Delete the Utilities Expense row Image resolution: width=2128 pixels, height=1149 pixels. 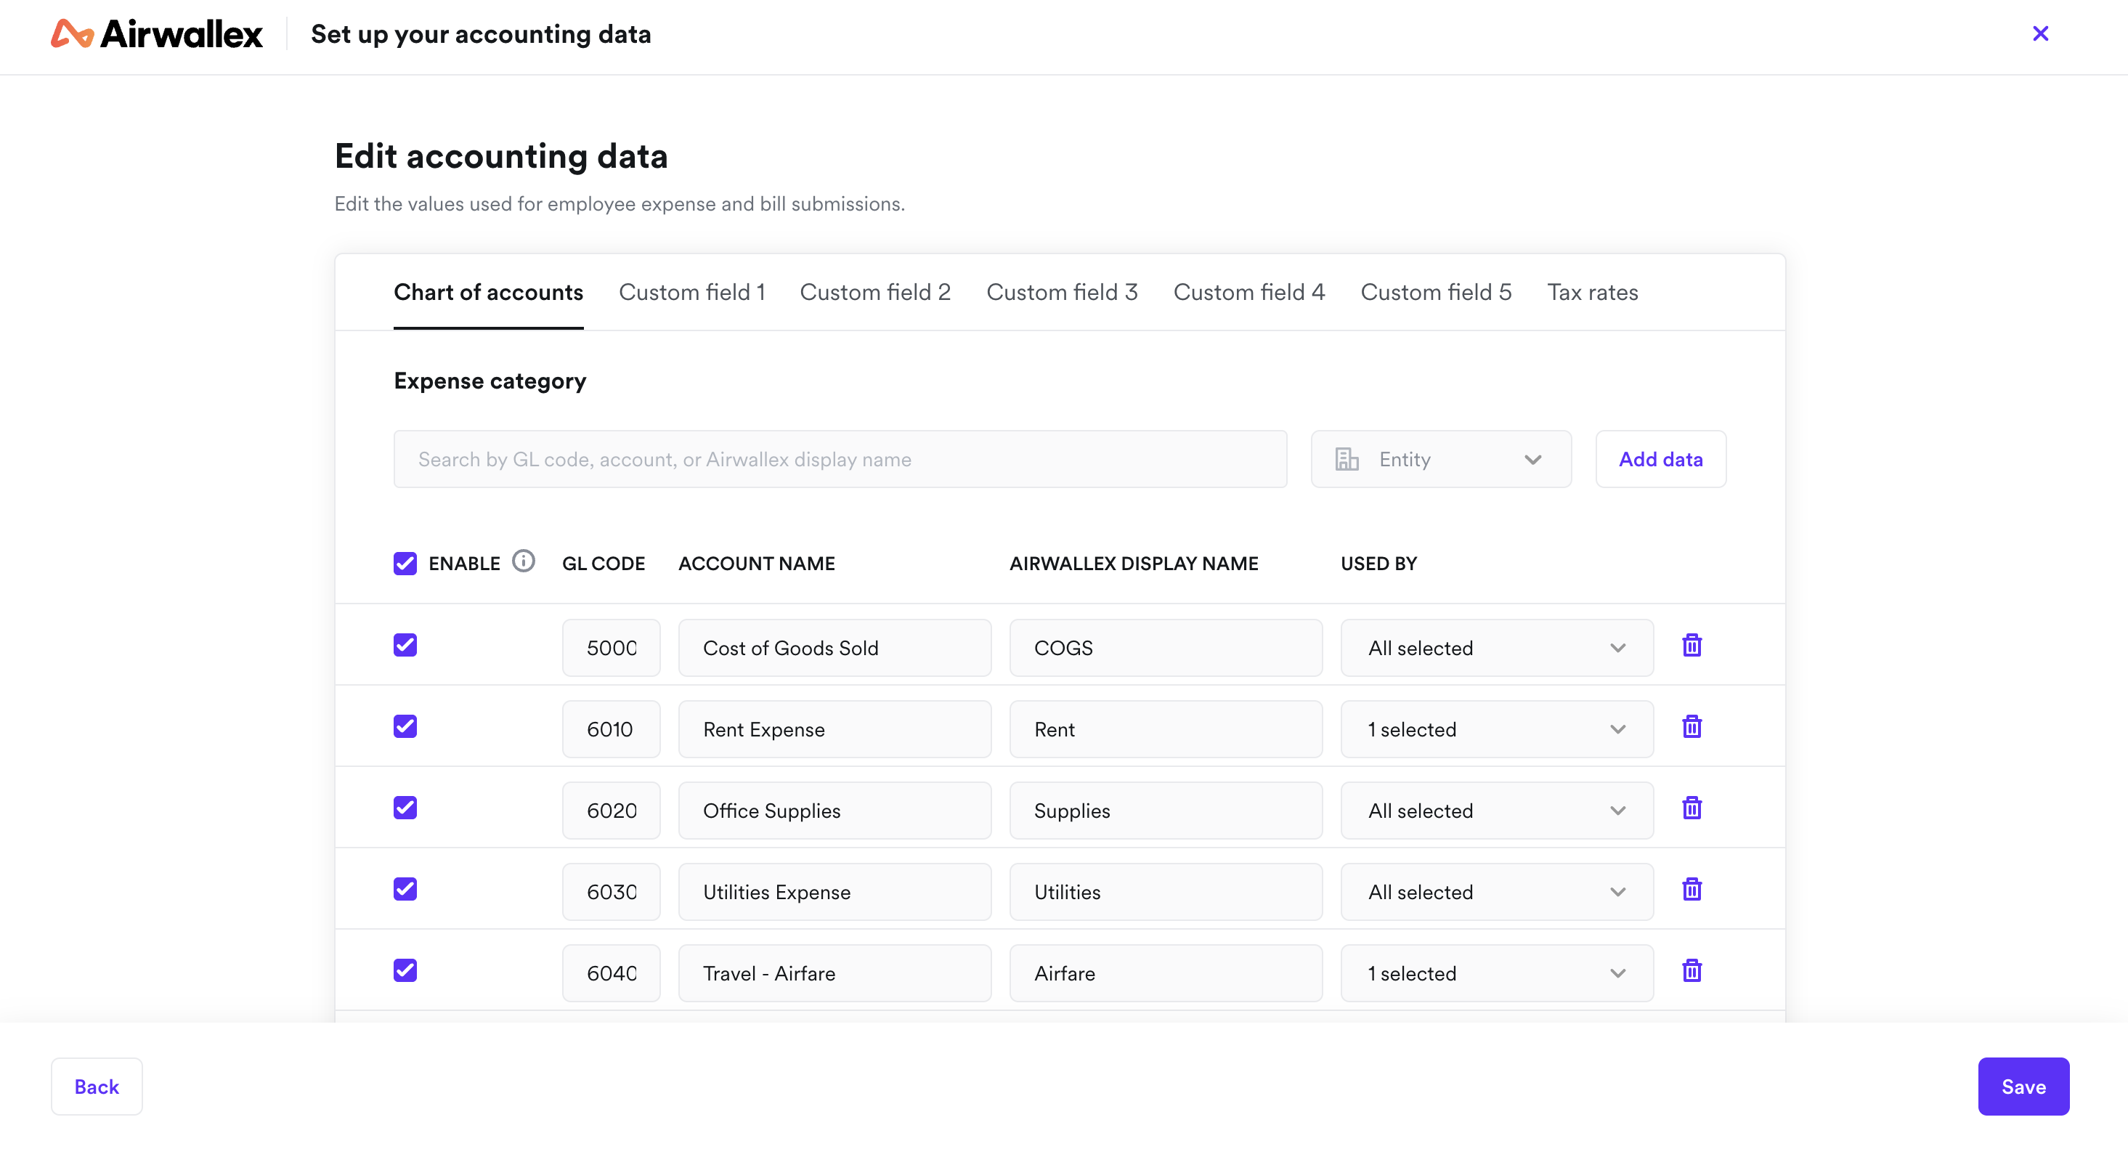tap(1692, 889)
